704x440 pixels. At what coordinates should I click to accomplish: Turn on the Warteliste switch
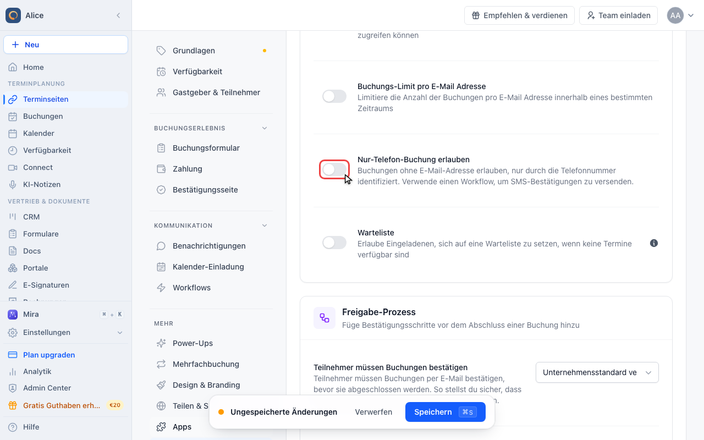click(334, 243)
